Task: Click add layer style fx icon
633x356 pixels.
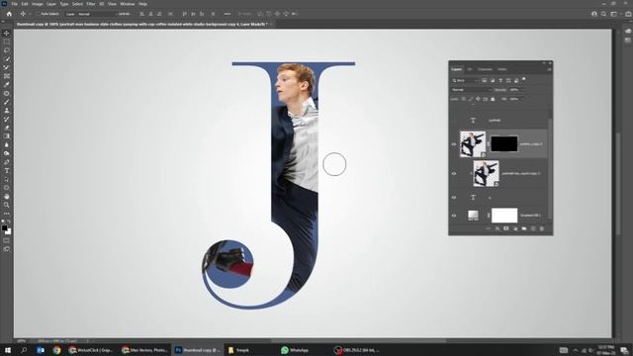Action: (x=497, y=228)
